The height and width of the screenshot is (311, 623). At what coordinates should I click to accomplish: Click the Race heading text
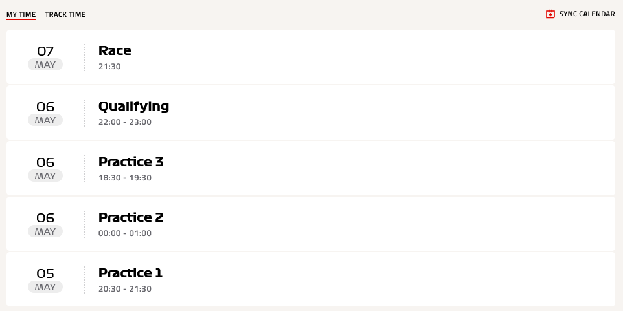point(115,51)
